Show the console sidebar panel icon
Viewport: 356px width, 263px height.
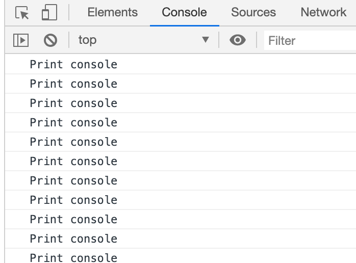[21, 40]
